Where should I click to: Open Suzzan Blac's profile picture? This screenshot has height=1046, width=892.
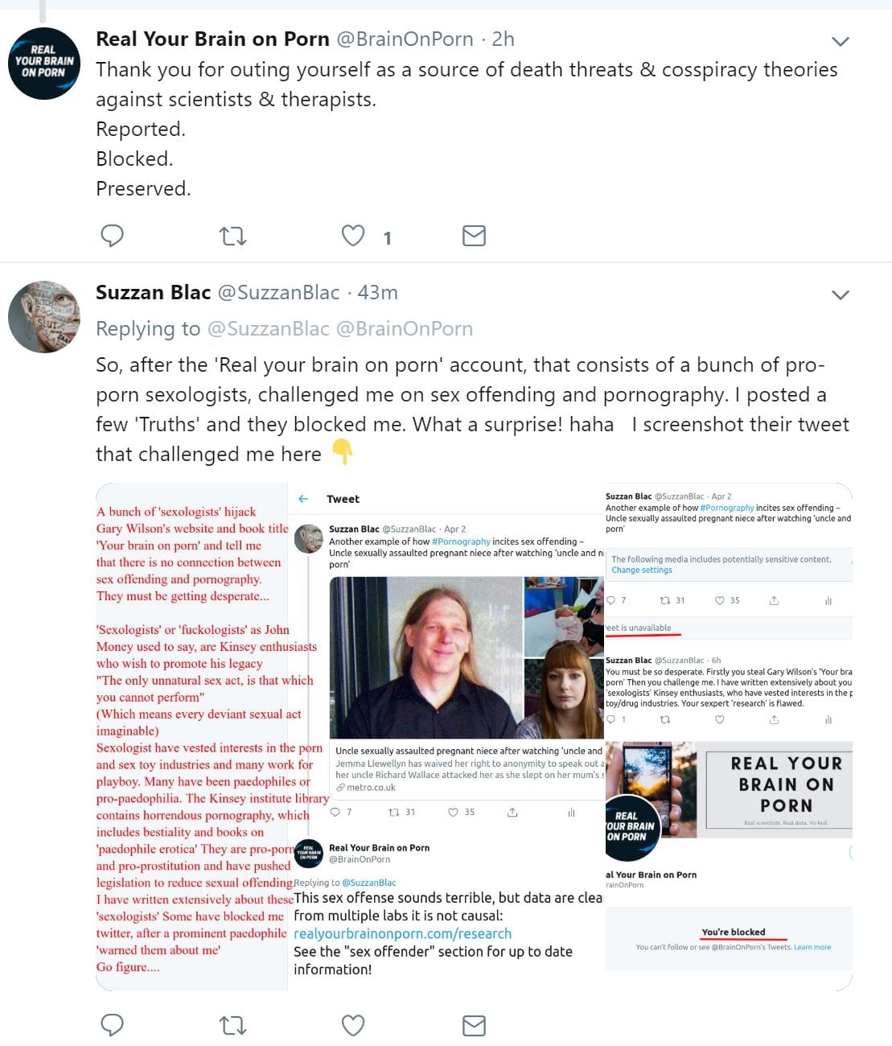click(44, 317)
